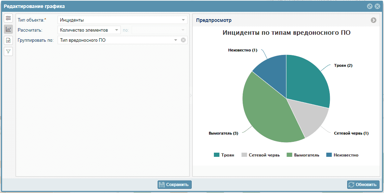Click the 'Вымогатель (3)' data label
Image resolution: width=384 pixels, height=193 pixels.
point(223,134)
